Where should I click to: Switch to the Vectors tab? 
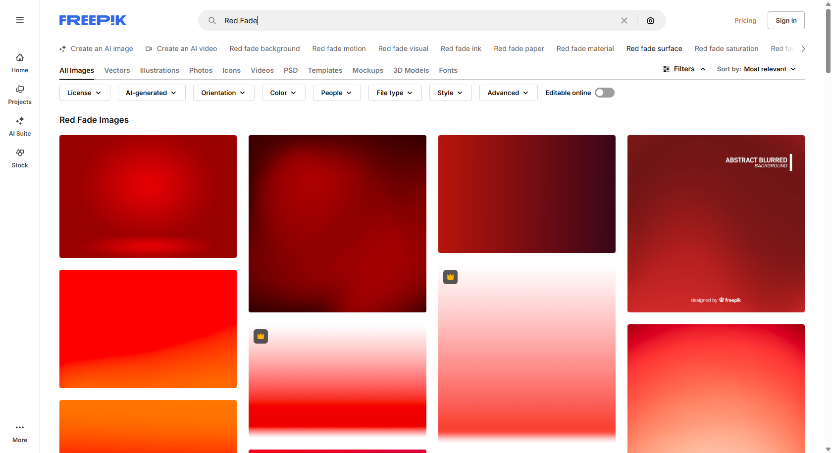(x=117, y=70)
